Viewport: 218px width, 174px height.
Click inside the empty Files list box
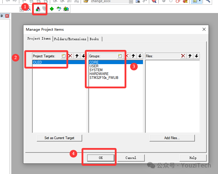tap(173, 96)
